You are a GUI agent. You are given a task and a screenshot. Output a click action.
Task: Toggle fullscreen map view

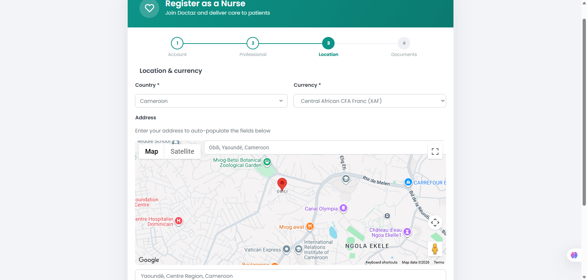tap(435, 152)
